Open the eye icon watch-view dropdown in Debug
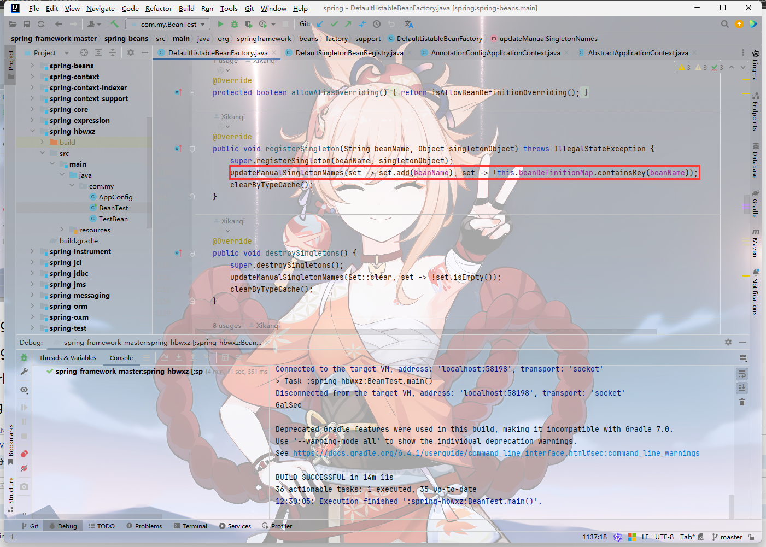The width and height of the screenshot is (766, 547). pos(24,390)
